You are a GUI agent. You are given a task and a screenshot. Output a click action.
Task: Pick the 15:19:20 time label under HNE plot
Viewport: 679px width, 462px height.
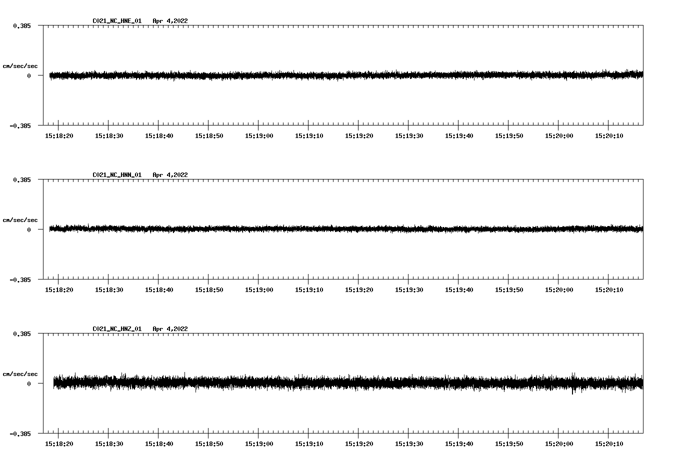[x=359, y=136]
